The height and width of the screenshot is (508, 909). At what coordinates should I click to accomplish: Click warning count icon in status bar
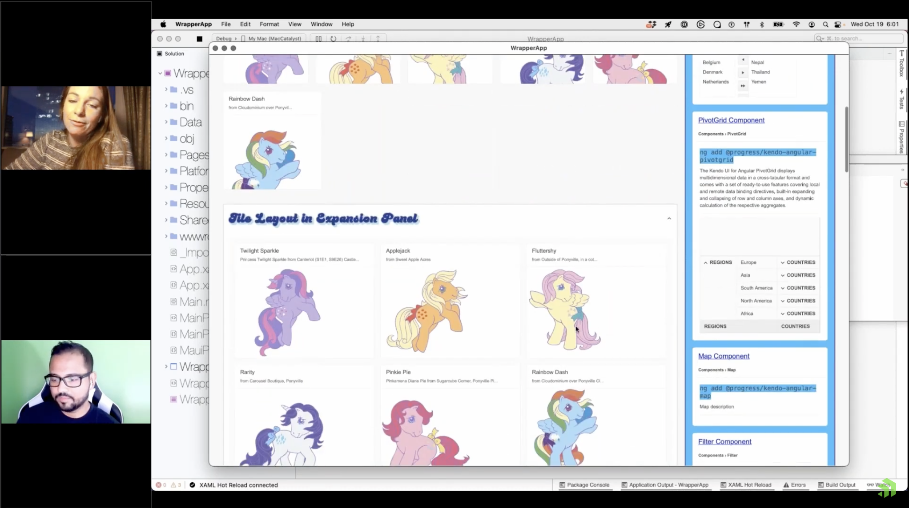pyautogui.click(x=173, y=485)
